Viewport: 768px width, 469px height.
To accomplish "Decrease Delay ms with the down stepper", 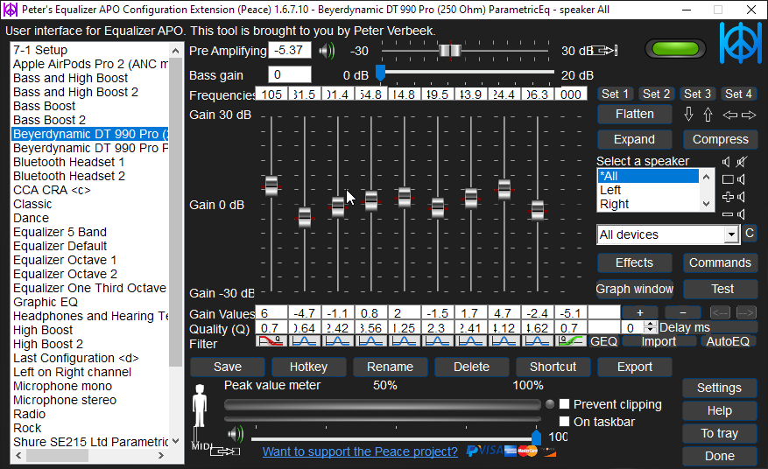I will [650, 331].
